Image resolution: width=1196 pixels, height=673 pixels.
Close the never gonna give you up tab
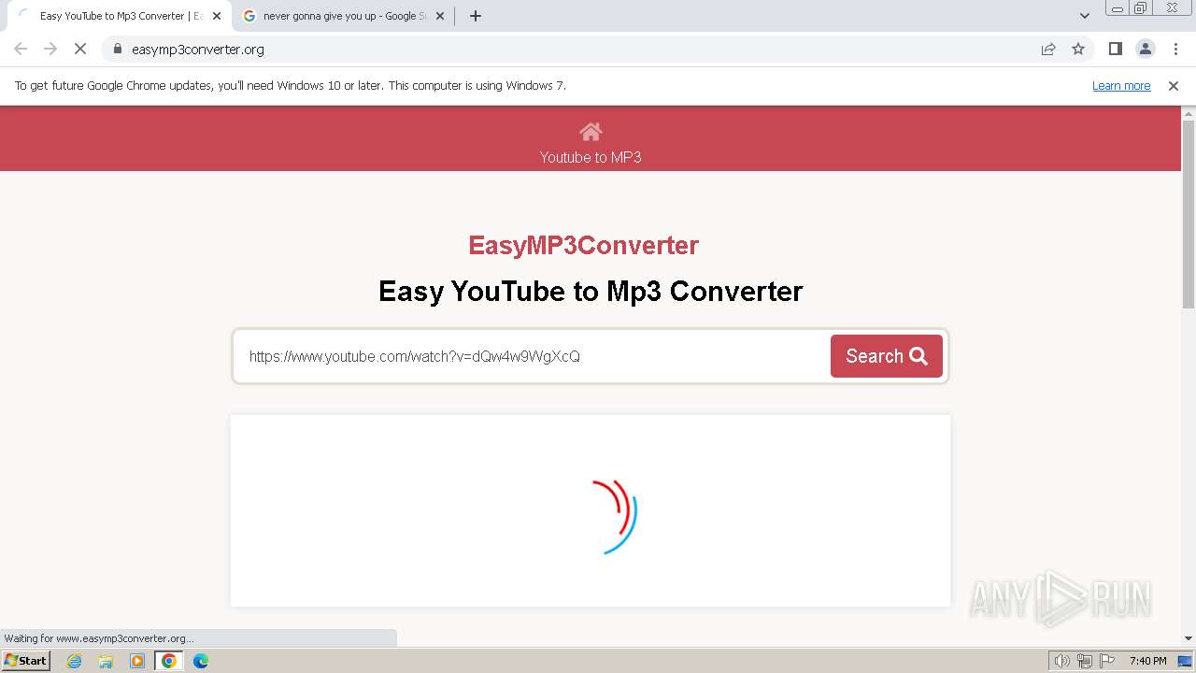coord(440,16)
